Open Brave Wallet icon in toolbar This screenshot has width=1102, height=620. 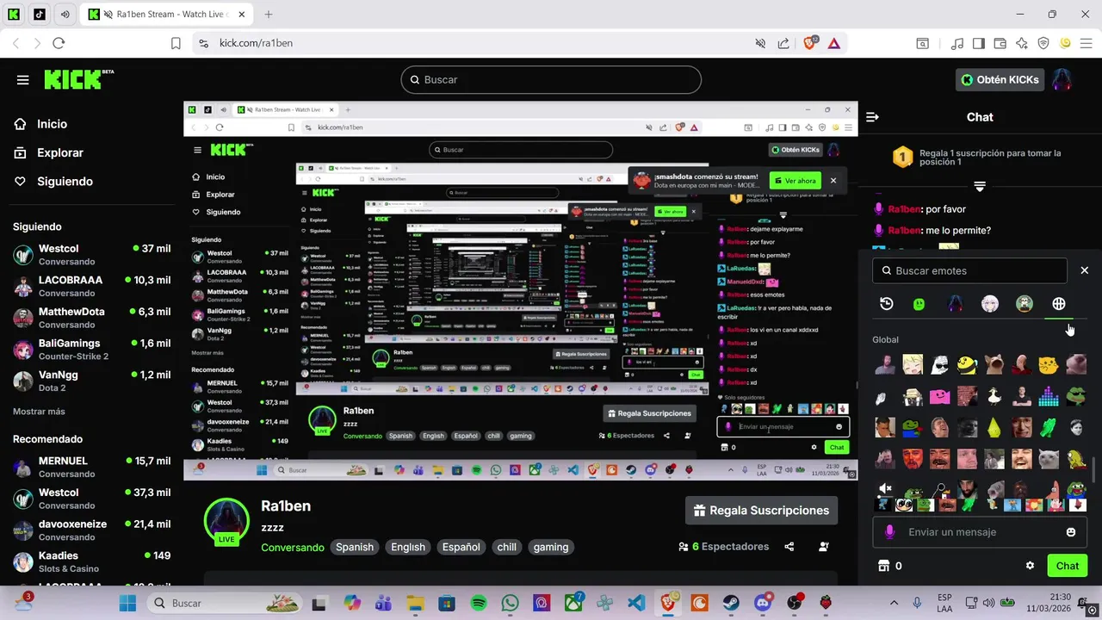click(1000, 43)
